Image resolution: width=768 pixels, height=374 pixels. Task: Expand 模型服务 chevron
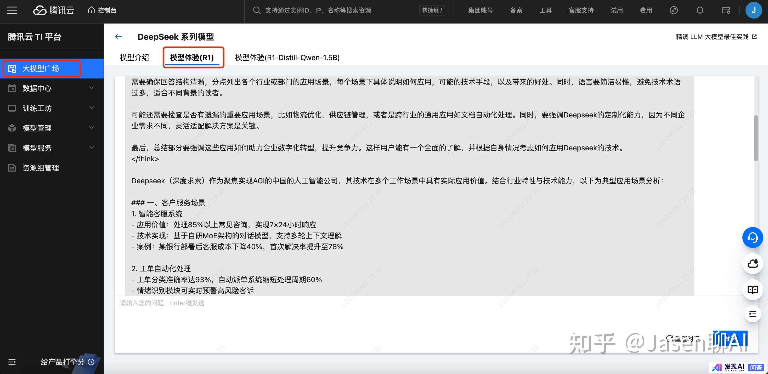[x=92, y=147]
